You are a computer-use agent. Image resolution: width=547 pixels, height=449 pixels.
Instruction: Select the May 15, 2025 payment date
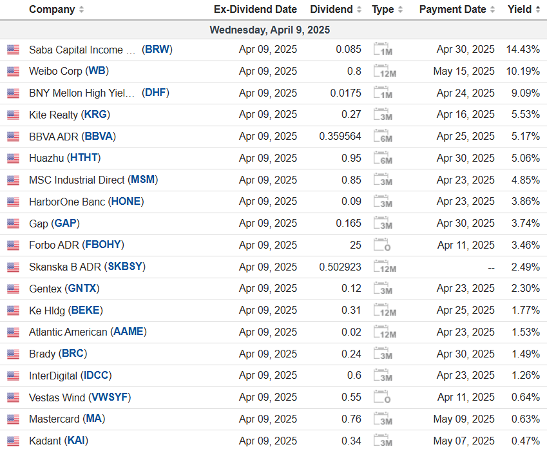[x=464, y=71]
